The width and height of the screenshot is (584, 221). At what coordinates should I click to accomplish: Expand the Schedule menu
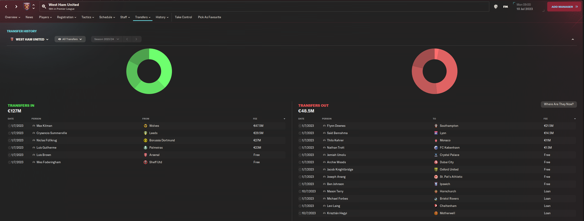[107, 17]
